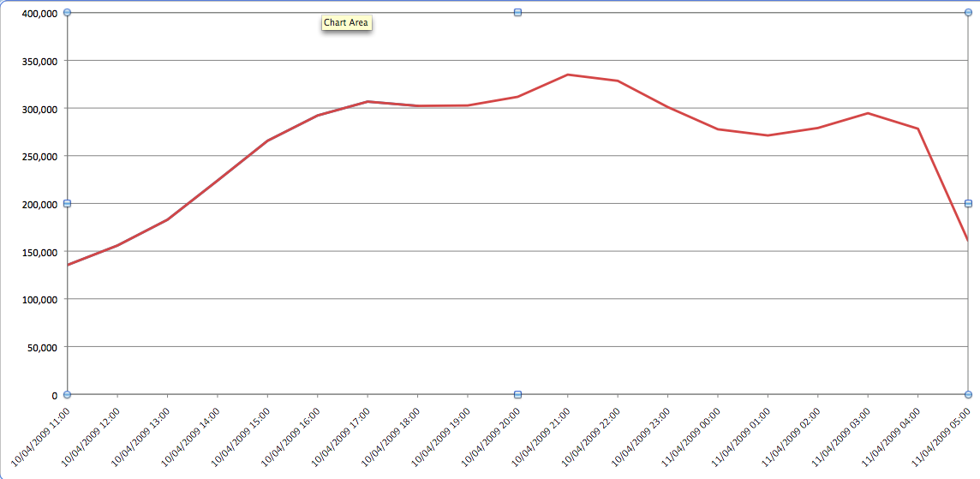Click the 10/04/2009 15:00 axis label

click(x=241, y=436)
